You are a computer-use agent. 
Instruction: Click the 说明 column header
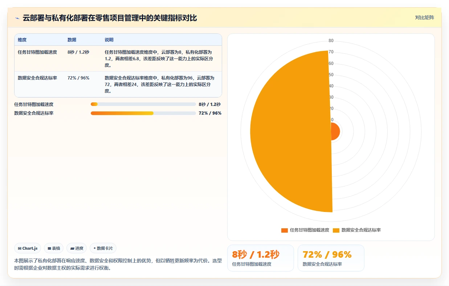109,40
